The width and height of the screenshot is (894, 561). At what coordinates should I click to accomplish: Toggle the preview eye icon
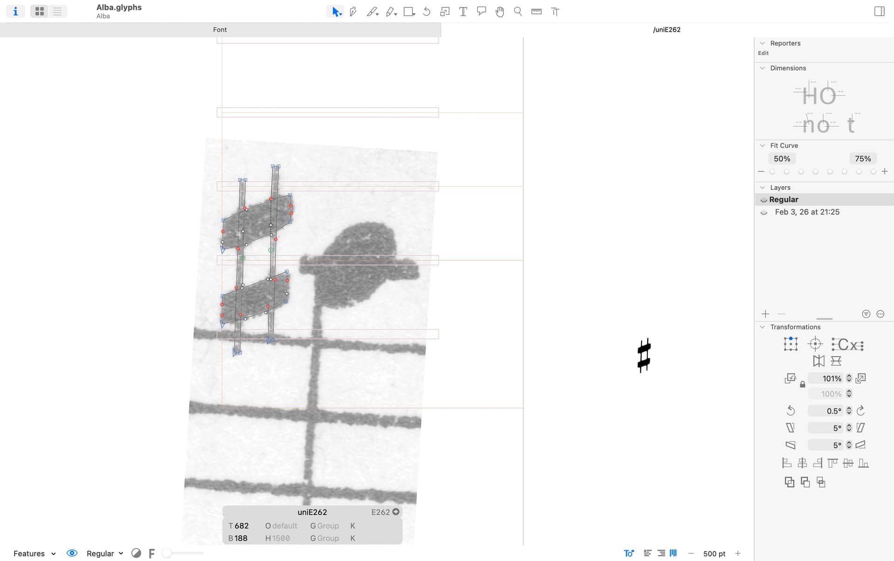click(72, 553)
